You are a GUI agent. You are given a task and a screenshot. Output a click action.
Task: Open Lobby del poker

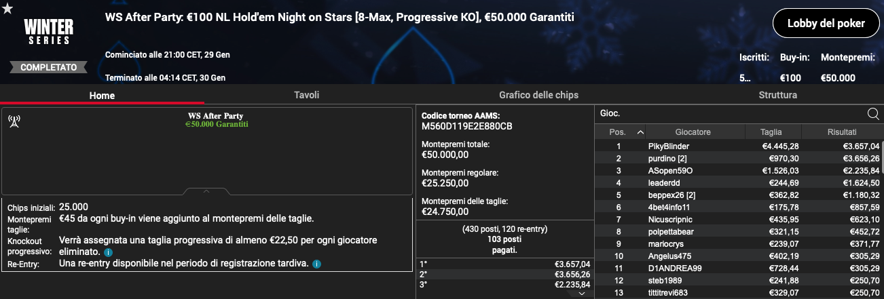click(826, 24)
